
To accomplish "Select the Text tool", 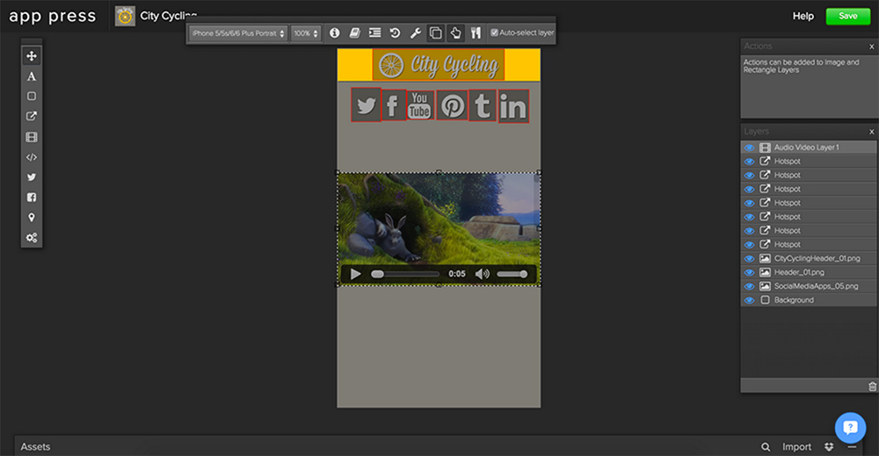I will (x=32, y=76).
